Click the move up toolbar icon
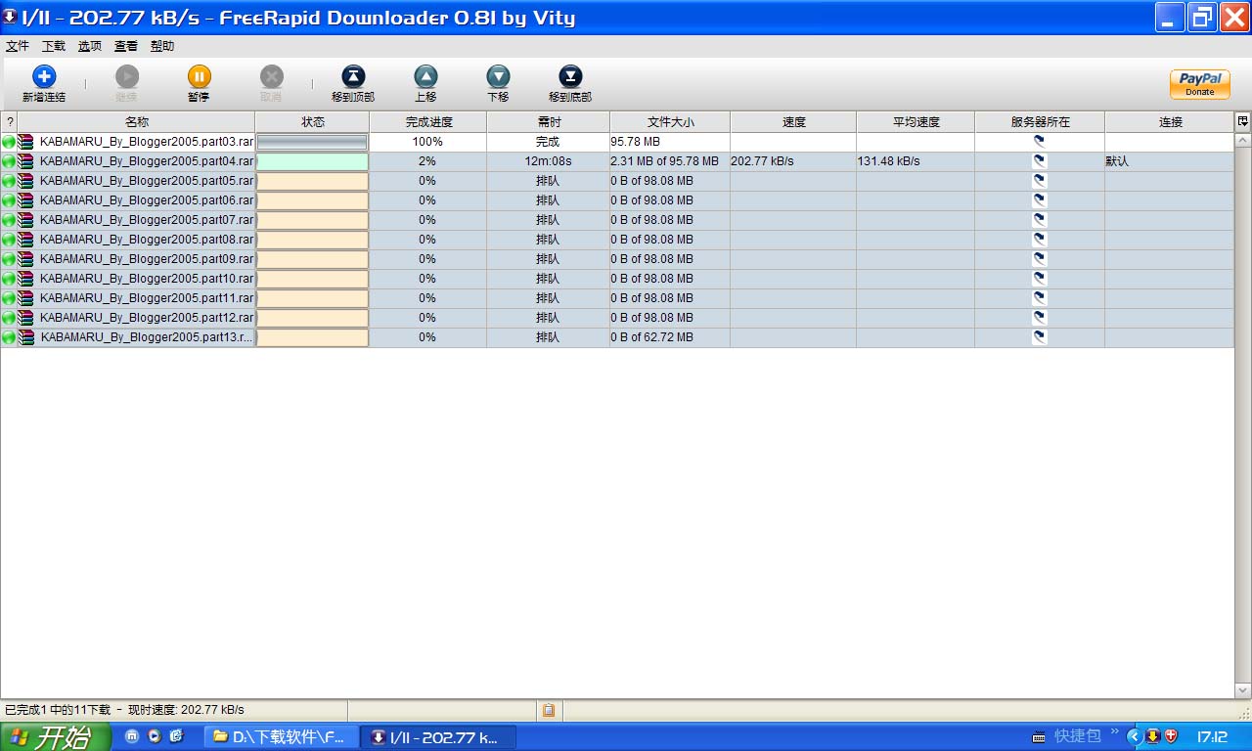Image resolution: width=1252 pixels, height=751 pixels. pyautogui.click(x=425, y=77)
